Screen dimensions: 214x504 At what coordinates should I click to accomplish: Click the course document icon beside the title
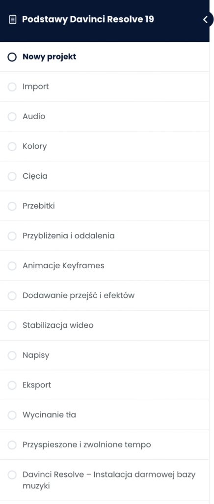click(x=12, y=20)
